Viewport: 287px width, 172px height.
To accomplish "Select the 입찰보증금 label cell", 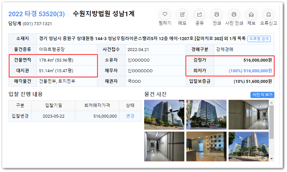I will tap(200, 81).
